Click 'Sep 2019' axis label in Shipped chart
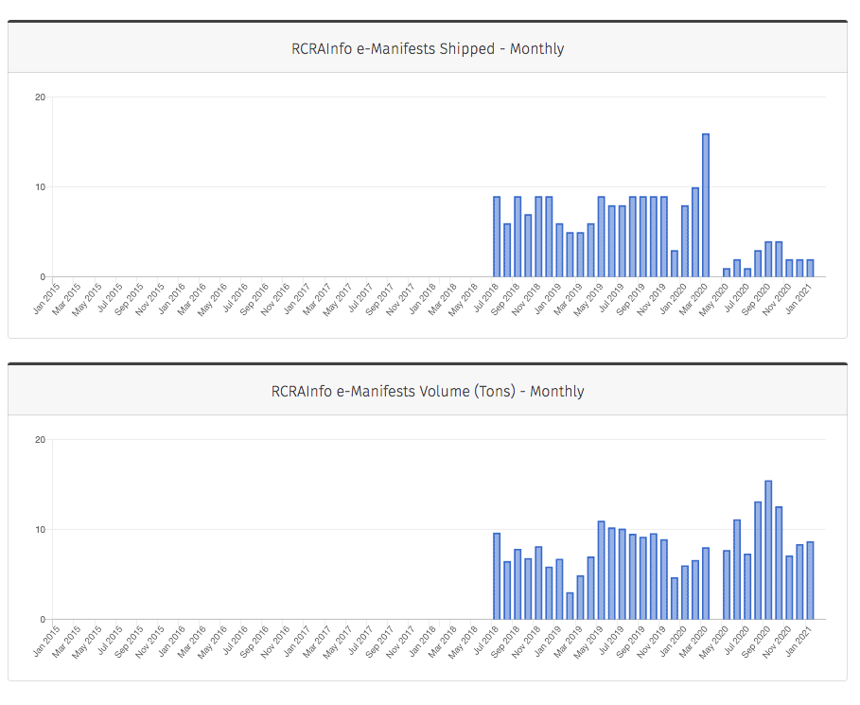The image size is (860, 705). (631, 300)
